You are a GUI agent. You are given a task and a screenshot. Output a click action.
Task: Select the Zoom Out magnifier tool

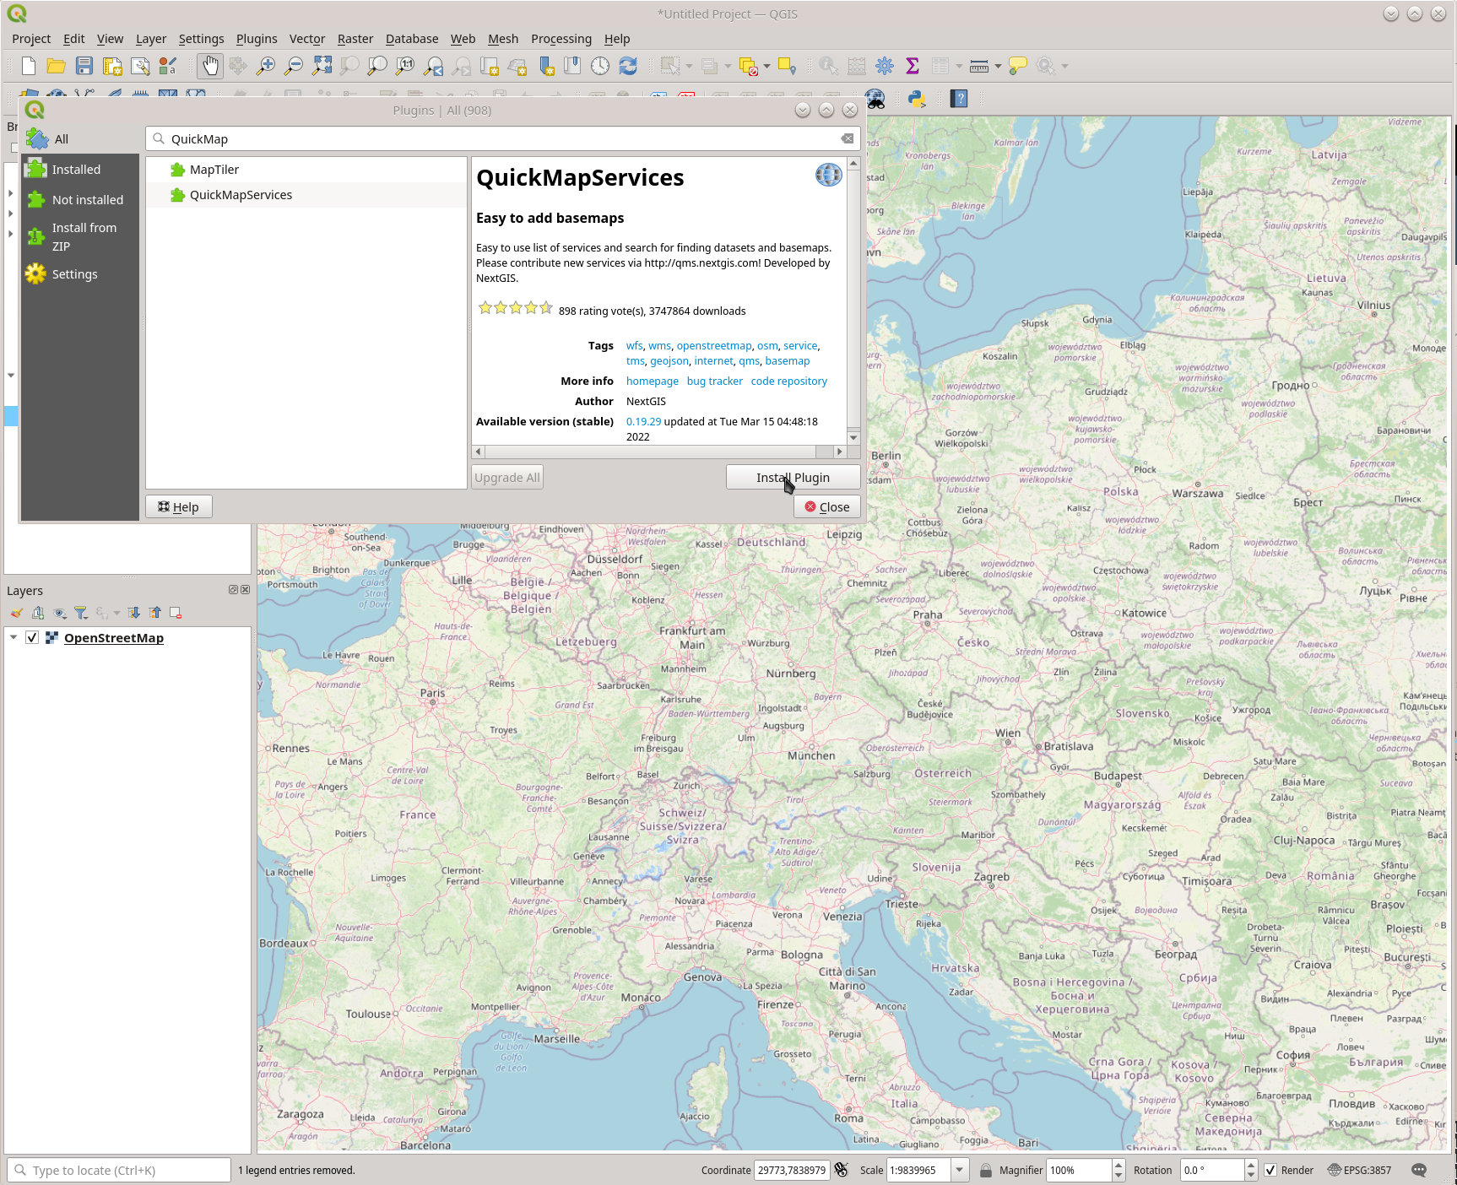click(294, 66)
